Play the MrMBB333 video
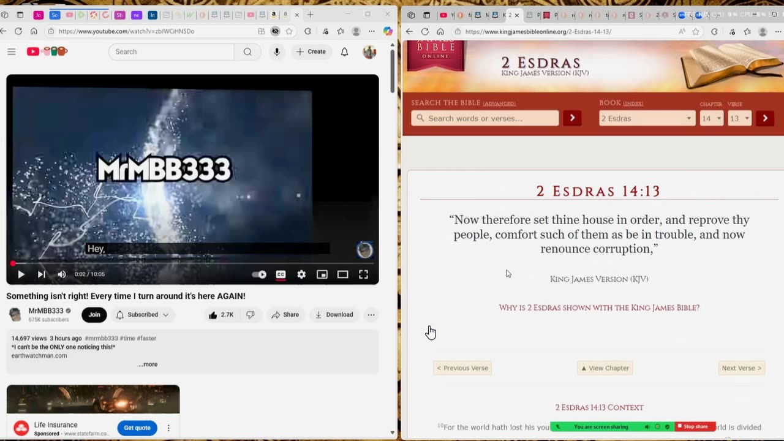784x441 pixels. (21, 274)
